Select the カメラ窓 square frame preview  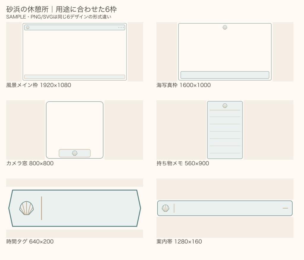(x=75, y=130)
